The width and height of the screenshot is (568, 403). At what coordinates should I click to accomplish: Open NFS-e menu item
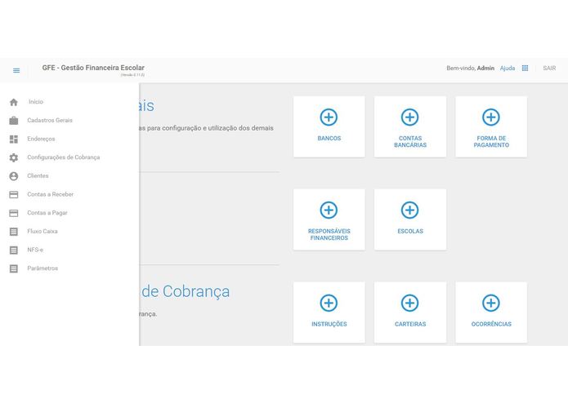(x=35, y=250)
